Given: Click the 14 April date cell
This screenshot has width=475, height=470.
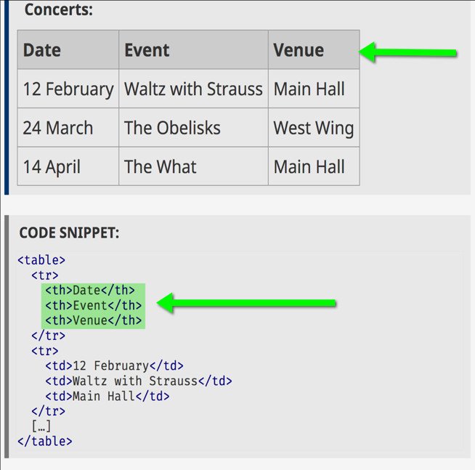Looking at the screenshot, I should (x=68, y=166).
